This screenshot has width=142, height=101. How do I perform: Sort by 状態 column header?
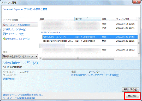(x=108, y=19)
